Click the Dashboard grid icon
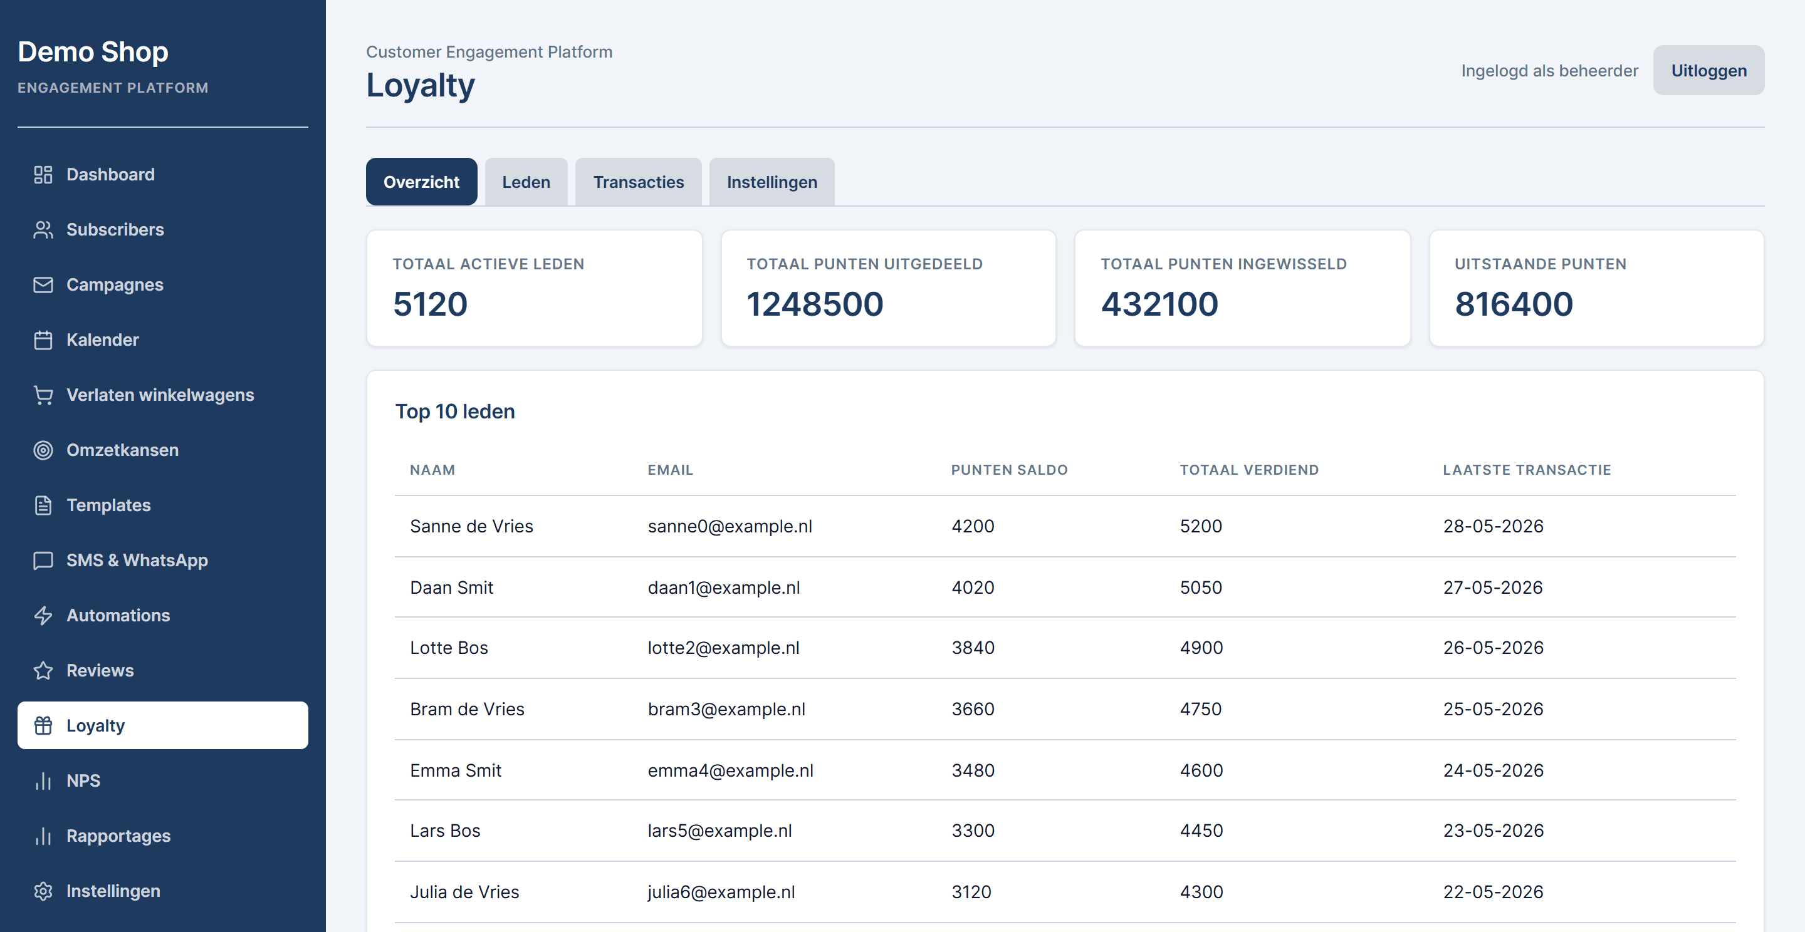The image size is (1805, 932). pyautogui.click(x=43, y=174)
